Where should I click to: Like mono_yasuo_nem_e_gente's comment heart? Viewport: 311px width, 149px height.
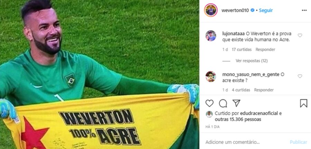point(300,76)
